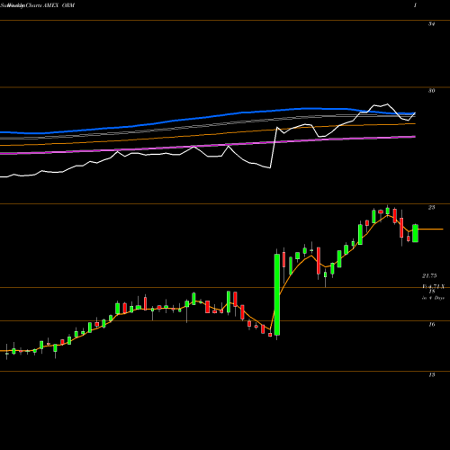450x450 pixels.
Task: Click the 34 price axis label
Action: coord(431,24)
